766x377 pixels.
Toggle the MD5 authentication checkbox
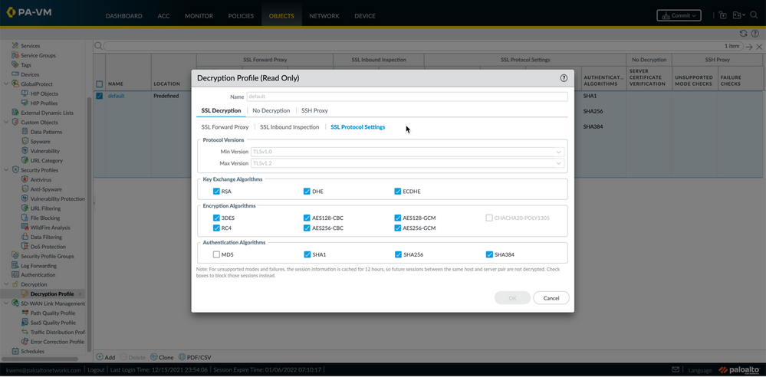coord(216,254)
